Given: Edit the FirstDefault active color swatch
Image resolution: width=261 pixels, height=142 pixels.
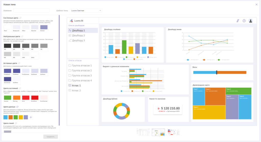Looking at the screenshot, I should coord(7,71).
